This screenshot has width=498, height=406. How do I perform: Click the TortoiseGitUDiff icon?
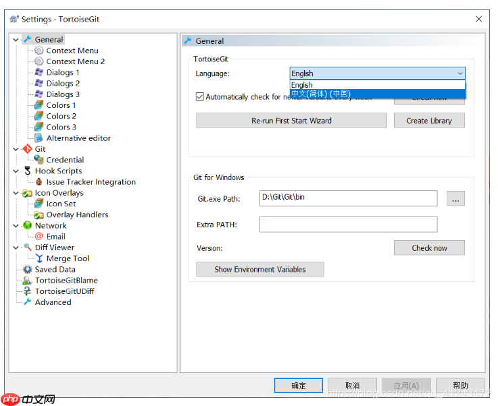(28, 291)
